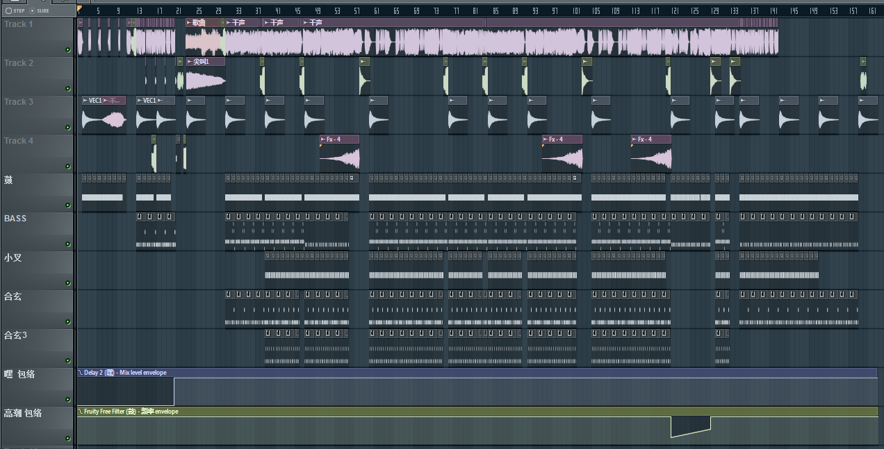
Task: Open the 歌曲 audio clip menu icon
Action: (x=189, y=23)
